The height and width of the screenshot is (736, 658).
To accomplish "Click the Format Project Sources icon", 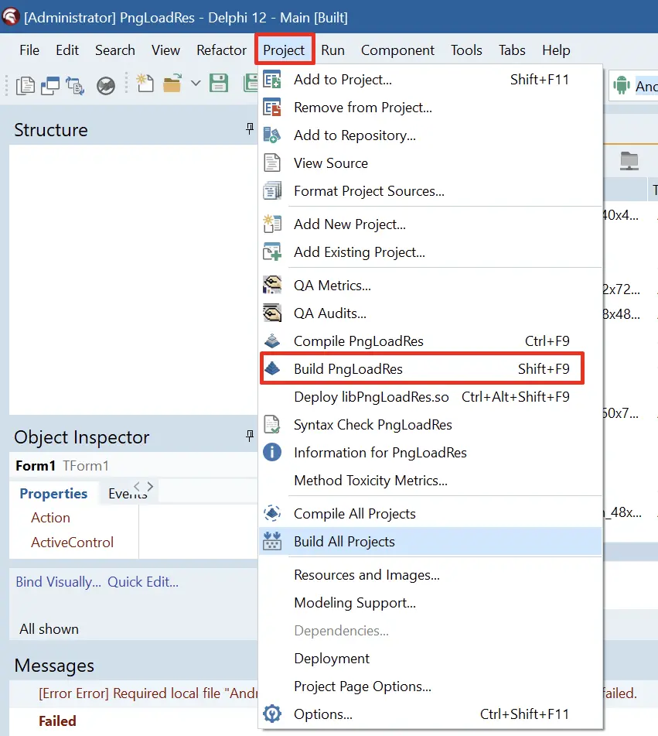I will (272, 191).
